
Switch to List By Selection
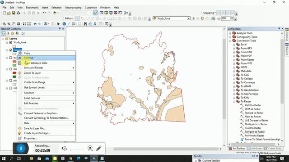pyautogui.click(x=17, y=33)
